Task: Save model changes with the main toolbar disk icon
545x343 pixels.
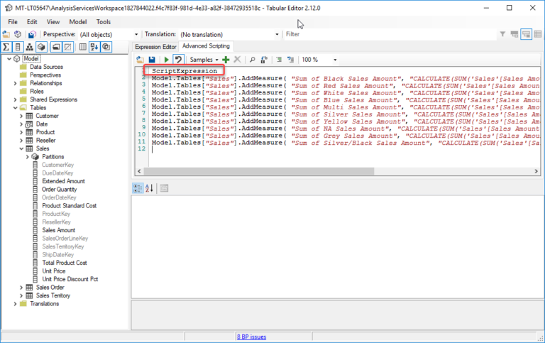Action: [33, 34]
